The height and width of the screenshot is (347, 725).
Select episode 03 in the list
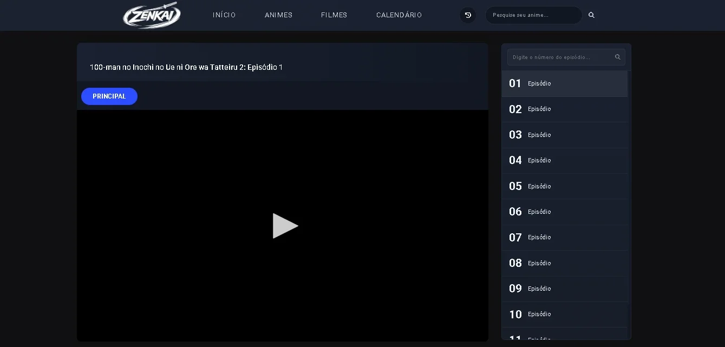[565, 135]
